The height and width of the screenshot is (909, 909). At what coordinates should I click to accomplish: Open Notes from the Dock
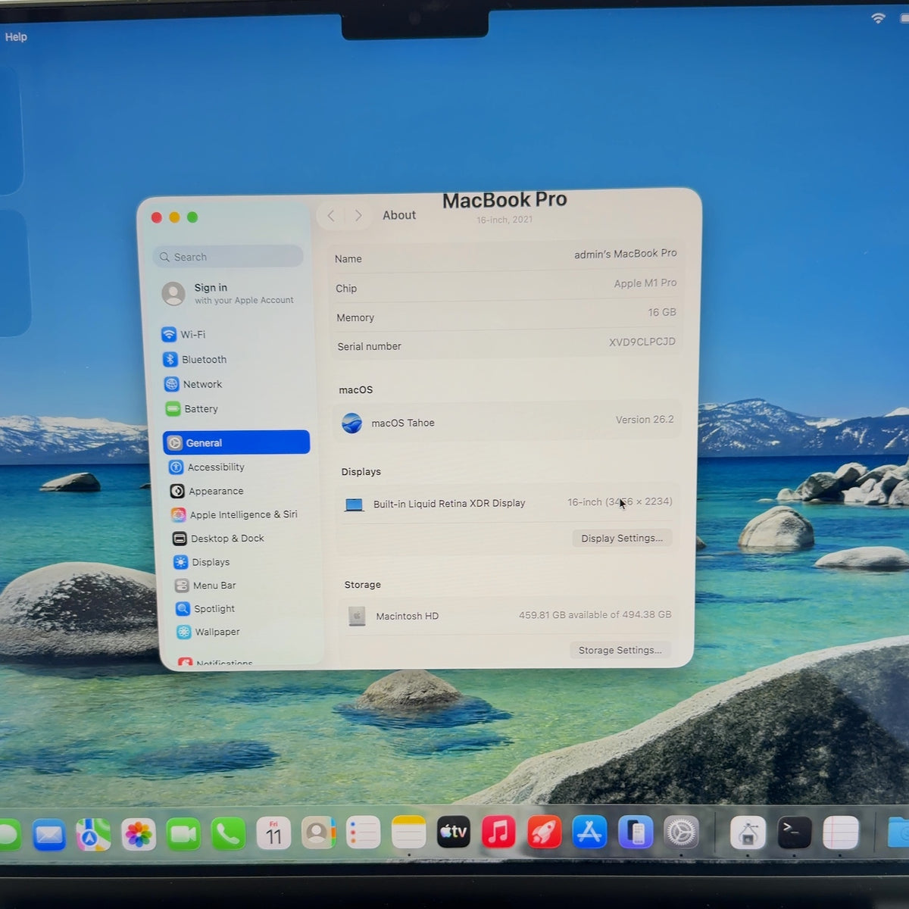(x=408, y=833)
